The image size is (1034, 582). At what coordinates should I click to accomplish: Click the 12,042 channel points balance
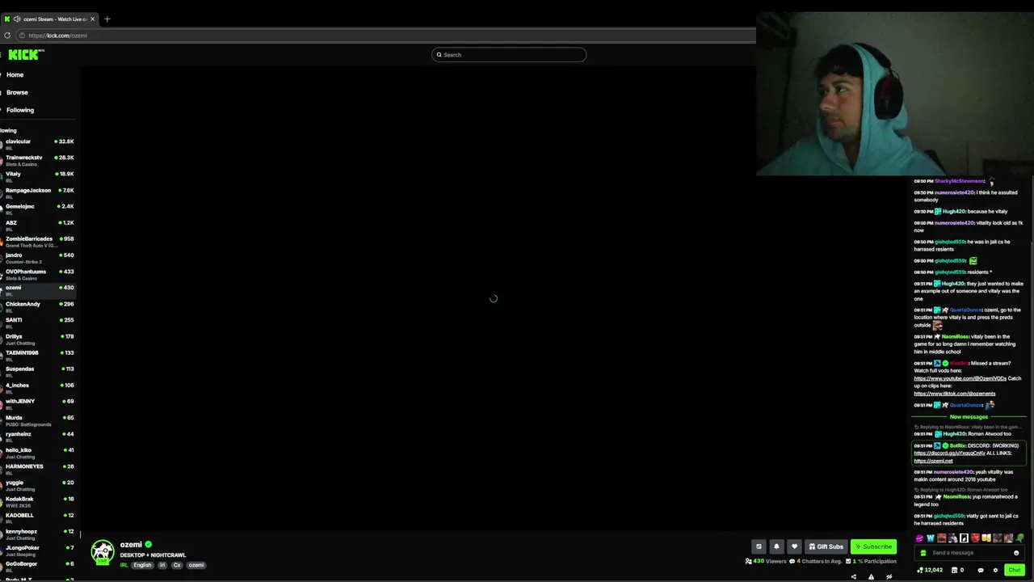[930, 570]
